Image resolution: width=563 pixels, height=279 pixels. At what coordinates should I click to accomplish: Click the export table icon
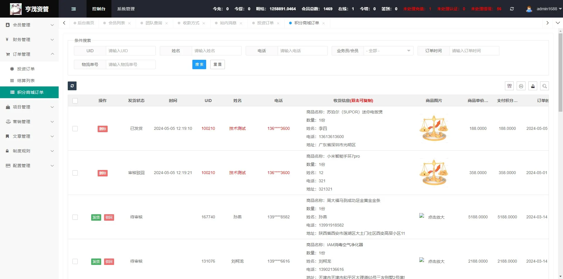point(533,86)
